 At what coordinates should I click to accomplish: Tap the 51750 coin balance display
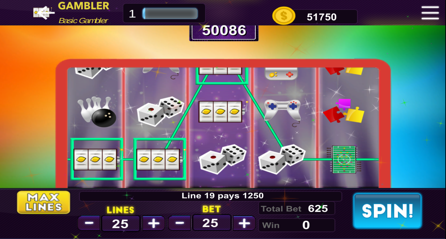(x=322, y=17)
